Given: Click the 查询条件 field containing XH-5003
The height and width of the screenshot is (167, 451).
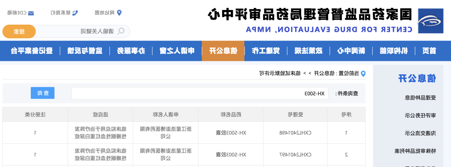Looking at the screenshot, I should pos(200,93).
